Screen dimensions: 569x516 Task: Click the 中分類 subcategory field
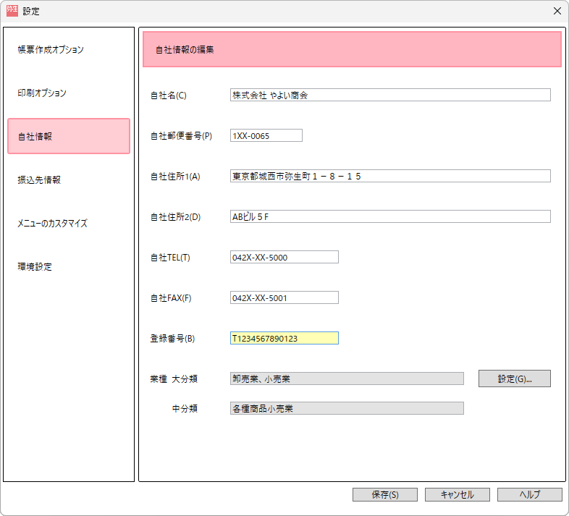pos(347,408)
